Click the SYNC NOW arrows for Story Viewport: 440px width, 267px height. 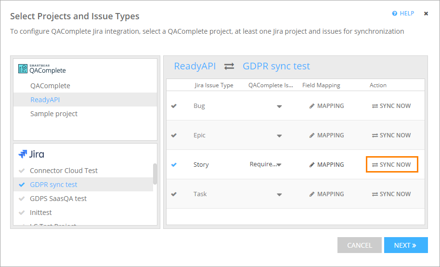(375, 165)
